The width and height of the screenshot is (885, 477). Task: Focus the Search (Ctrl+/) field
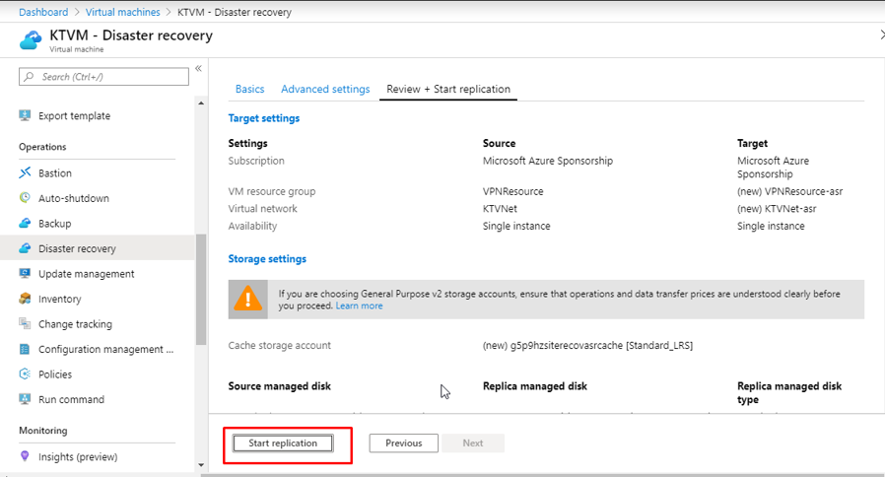point(103,76)
